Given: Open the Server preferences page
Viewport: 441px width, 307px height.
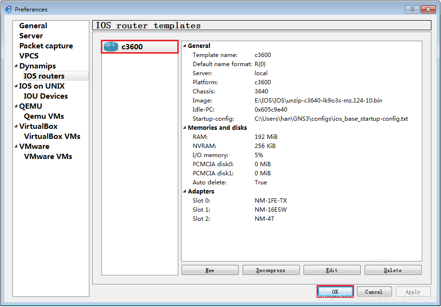Looking at the screenshot, I should (x=31, y=36).
